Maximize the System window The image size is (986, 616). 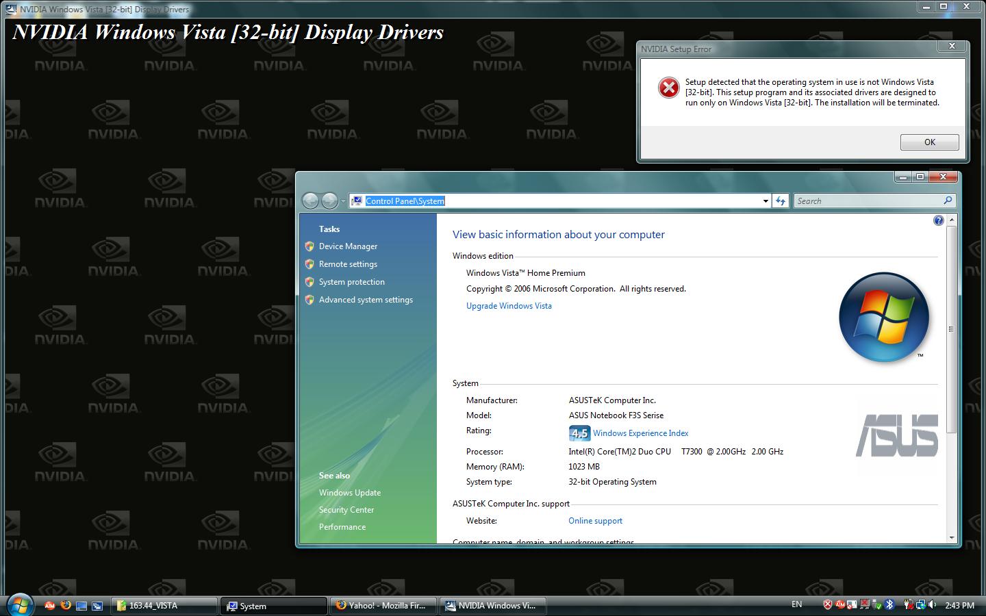pyautogui.click(x=920, y=177)
